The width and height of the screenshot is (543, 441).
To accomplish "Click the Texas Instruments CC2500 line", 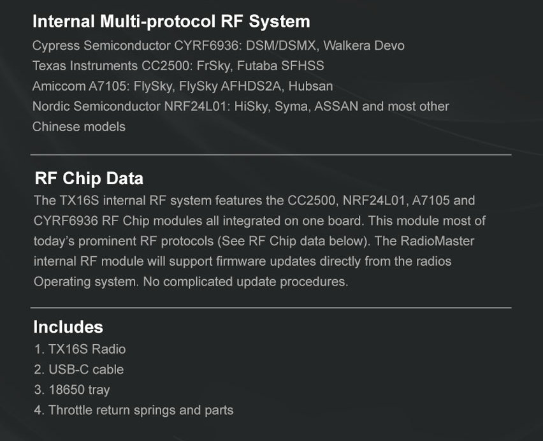I will [x=178, y=66].
